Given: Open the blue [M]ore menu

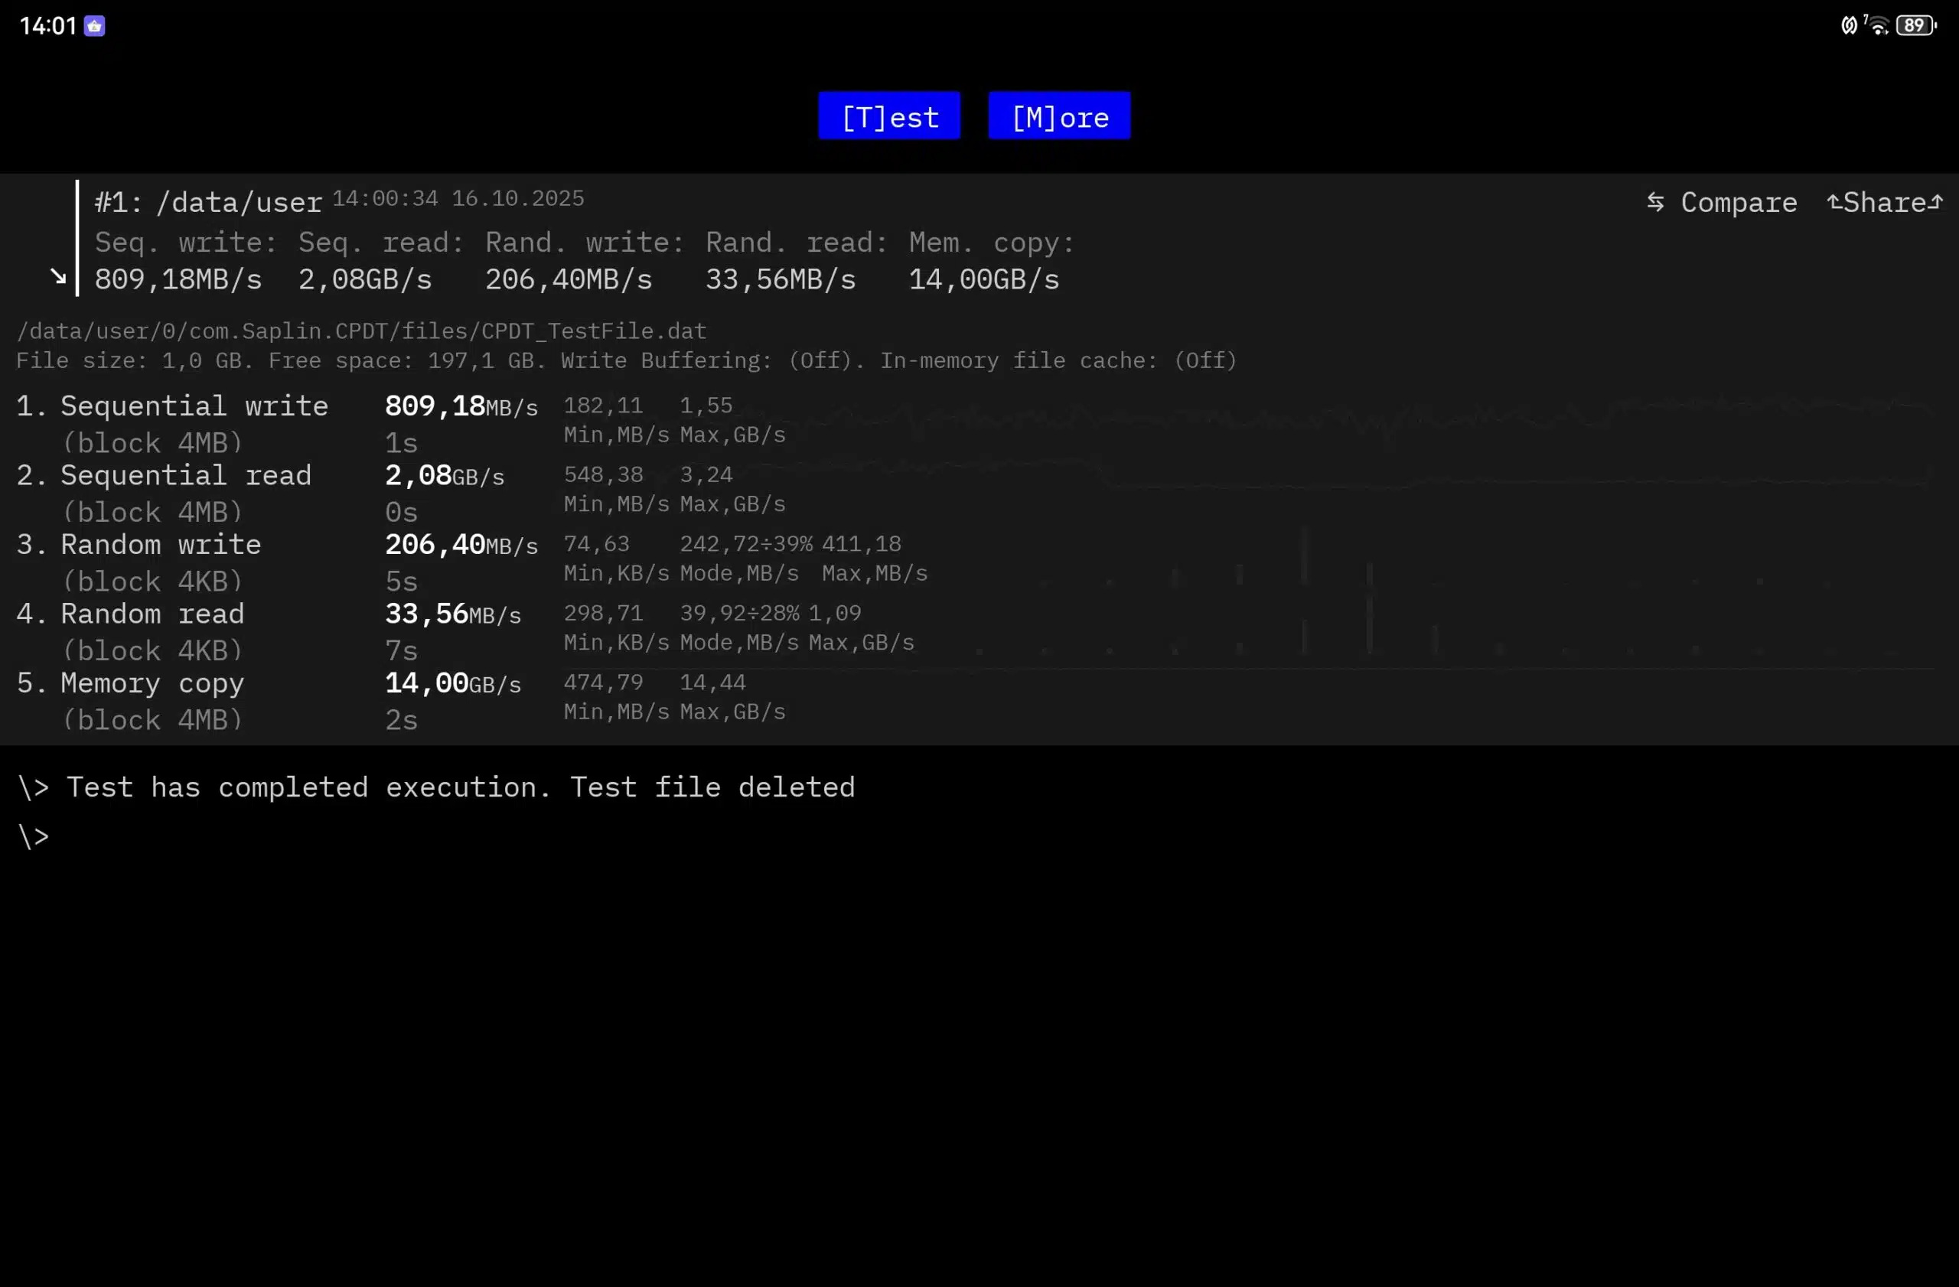Looking at the screenshot, I should 1058,116.
